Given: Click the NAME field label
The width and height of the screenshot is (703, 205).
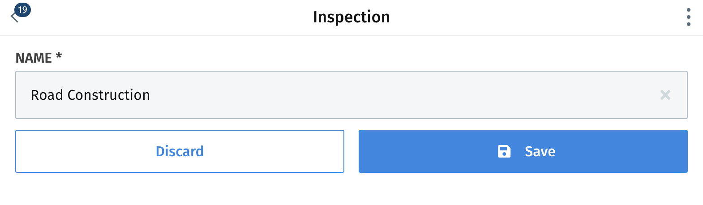Looking at the screenshot, I should (x=34, y=58).
